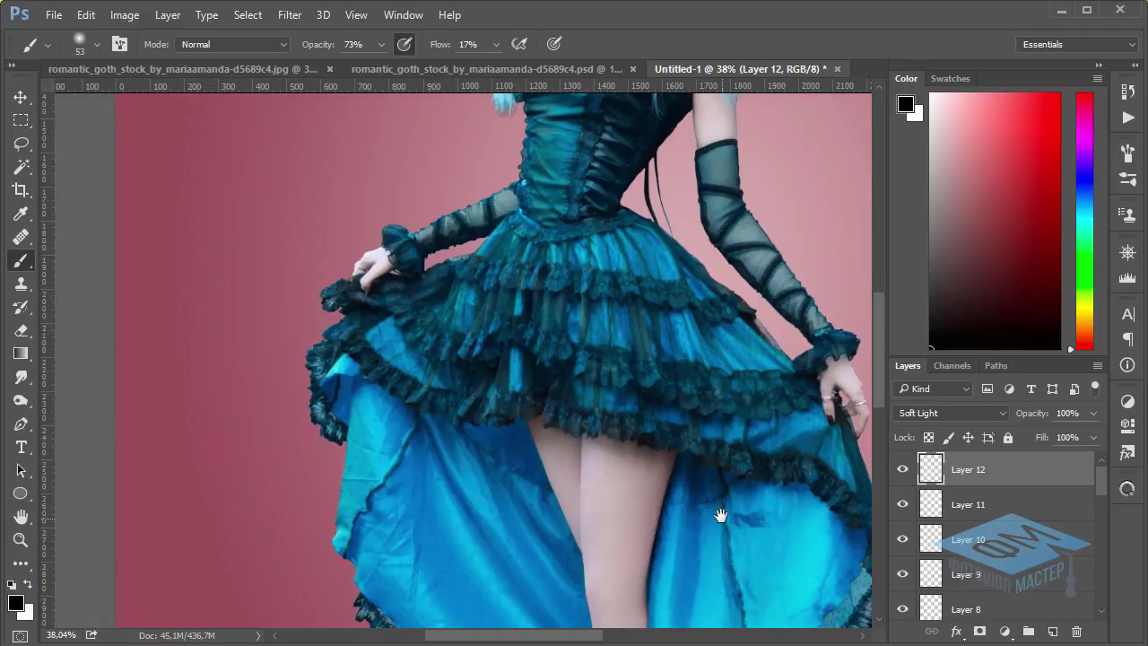Click the Hand tool in toolbar
This screenshot has height=646, width=1148.
click(x=21, y=517)
